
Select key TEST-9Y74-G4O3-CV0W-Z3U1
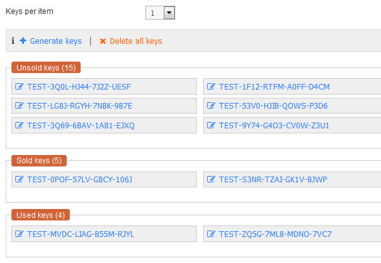(x=274, y=126)
